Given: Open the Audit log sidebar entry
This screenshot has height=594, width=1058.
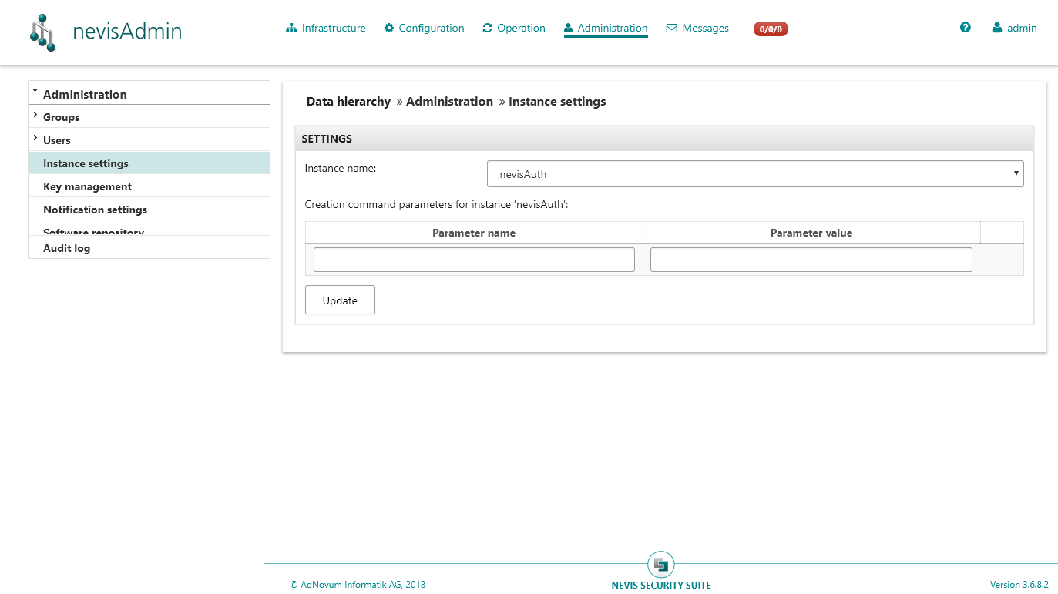Looking at the screenshot, I should coord(149,248).
